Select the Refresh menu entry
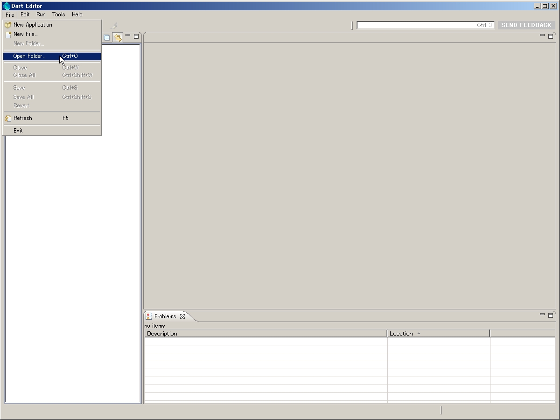Viewport: 560px width, 420px height. 52,118
